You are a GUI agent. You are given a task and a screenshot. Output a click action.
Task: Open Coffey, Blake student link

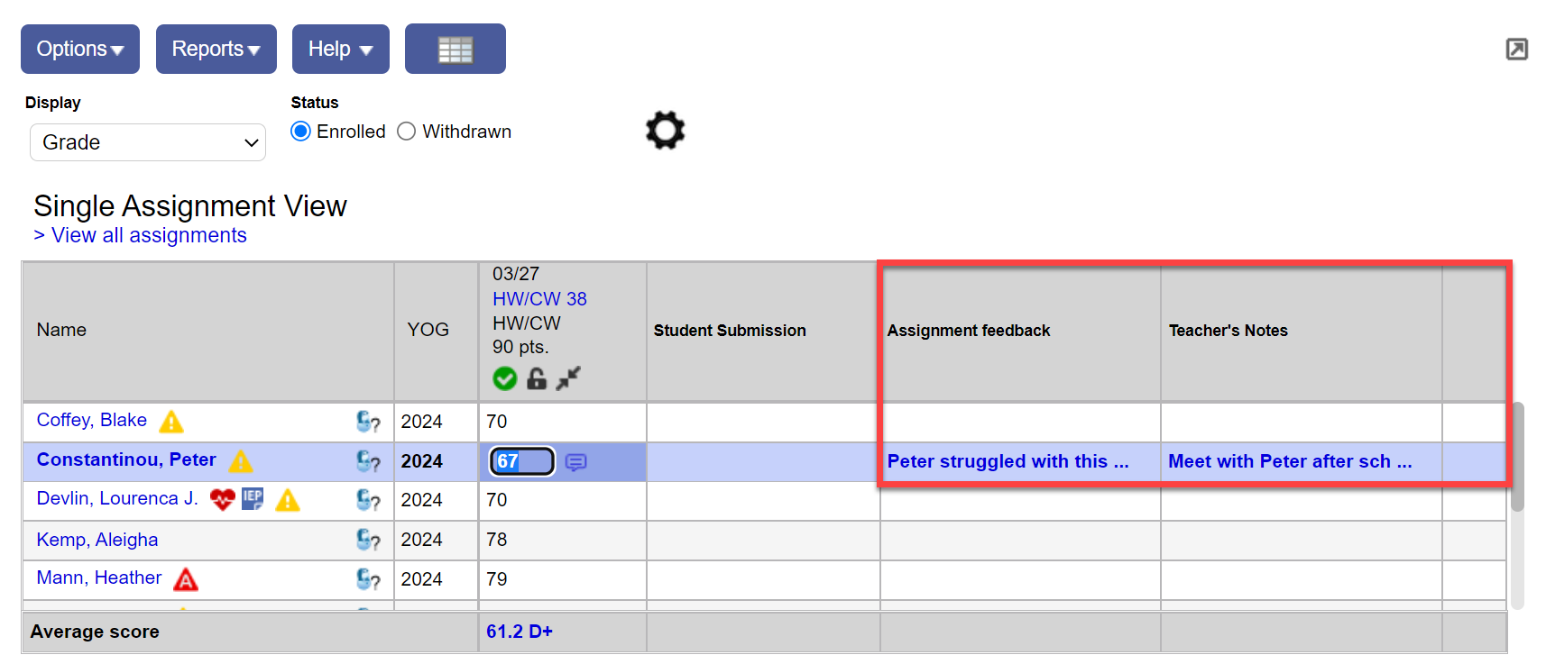[x=92, y=420]
